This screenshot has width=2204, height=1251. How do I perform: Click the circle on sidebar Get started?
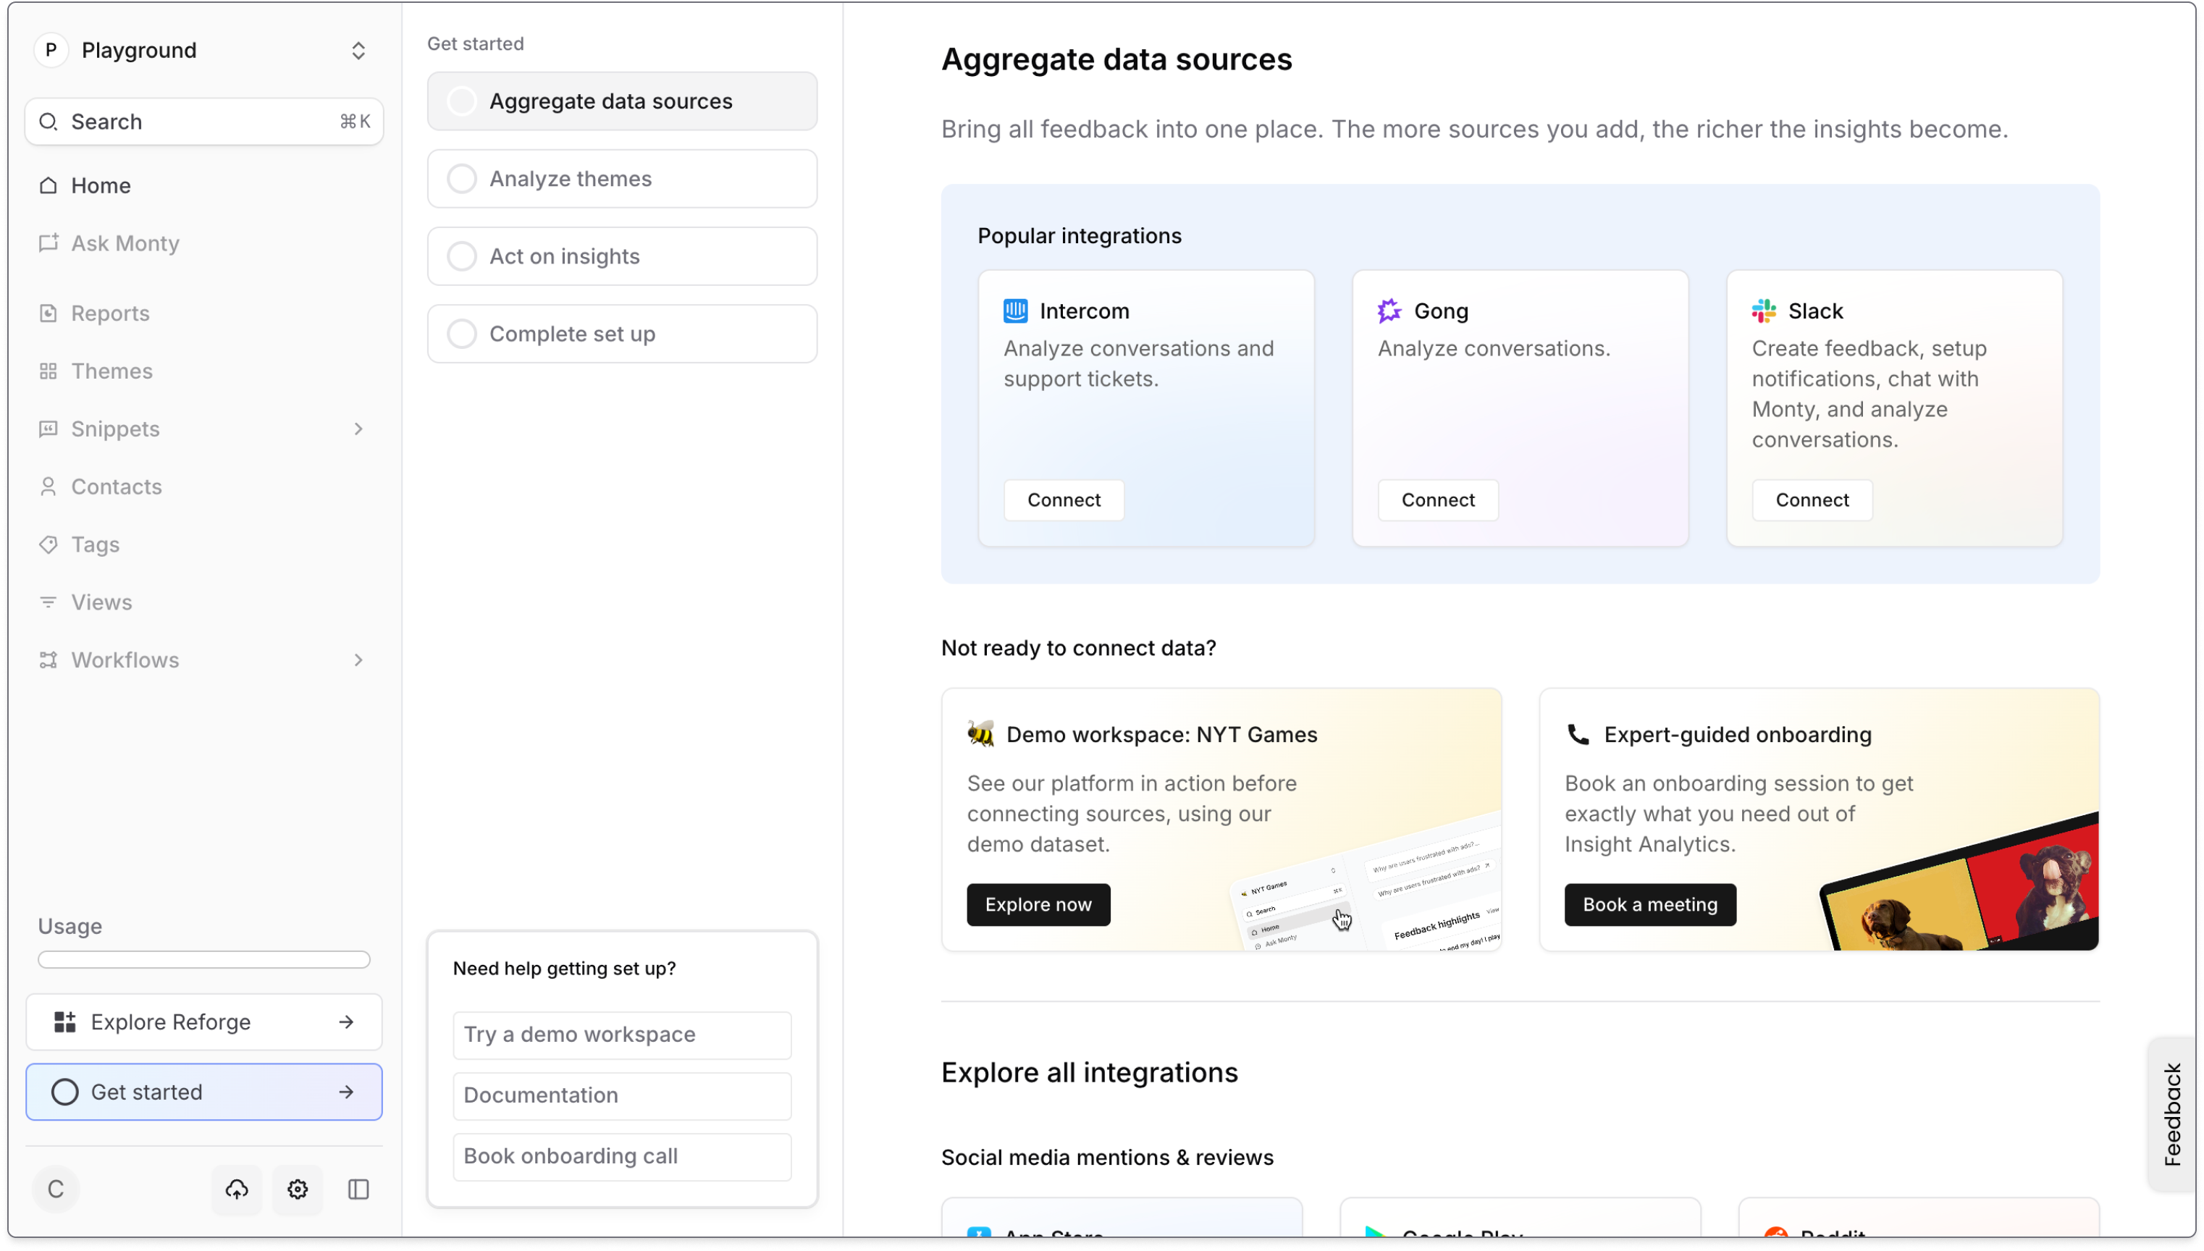click(x=65, y=1092)
